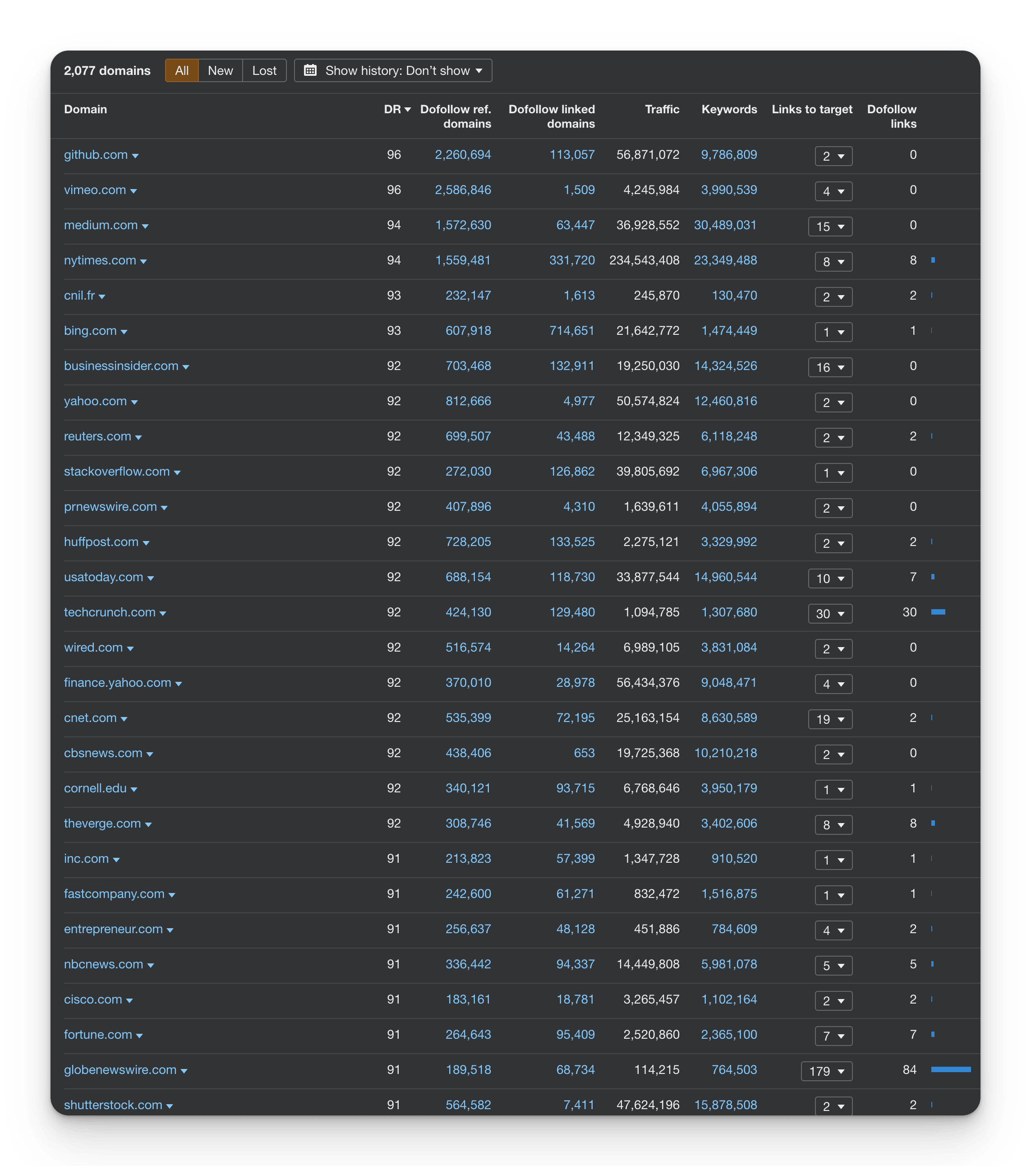Open the caret menu next to entrepreneur.com
1031x1166 pixels.
coord(170,930)
